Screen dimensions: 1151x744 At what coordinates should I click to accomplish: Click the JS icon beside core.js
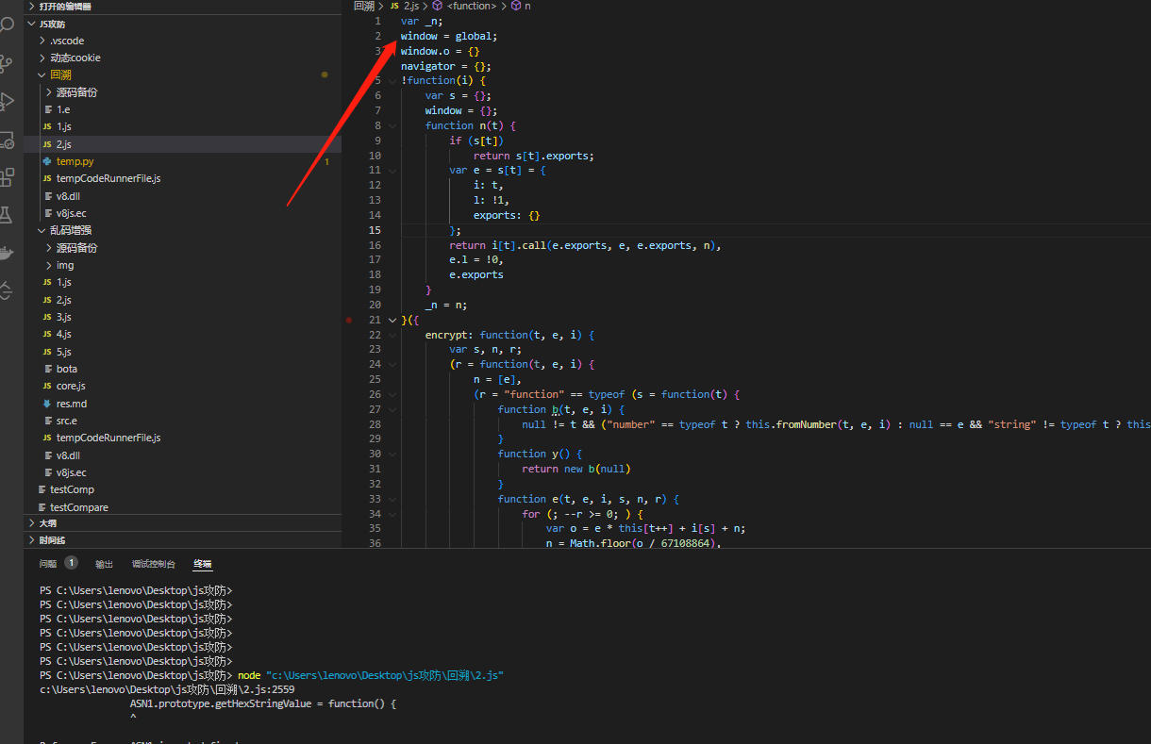(47, 386)
